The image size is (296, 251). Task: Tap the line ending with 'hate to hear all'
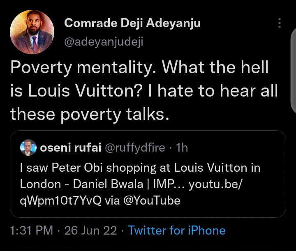[143, 91]
